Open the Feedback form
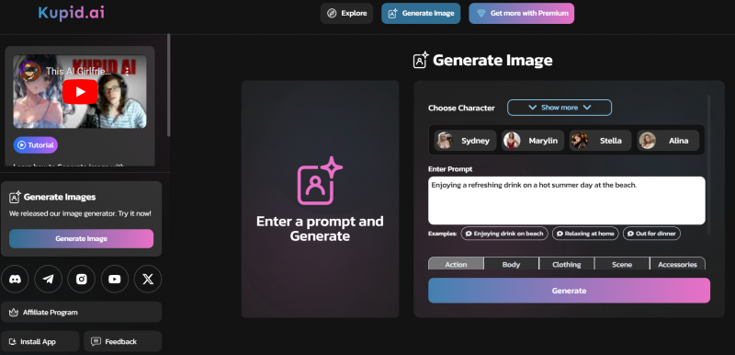The image size is (735, 355). tap(122, 341)
